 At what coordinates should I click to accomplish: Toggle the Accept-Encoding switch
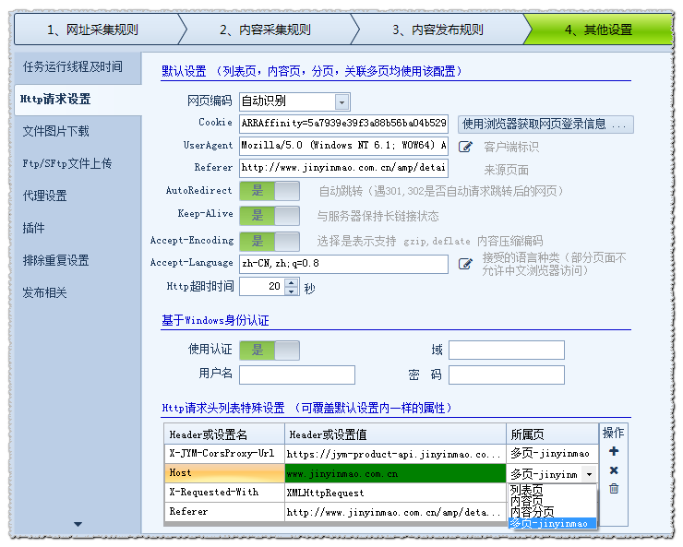pyautogui.click(x=270, y=242)
